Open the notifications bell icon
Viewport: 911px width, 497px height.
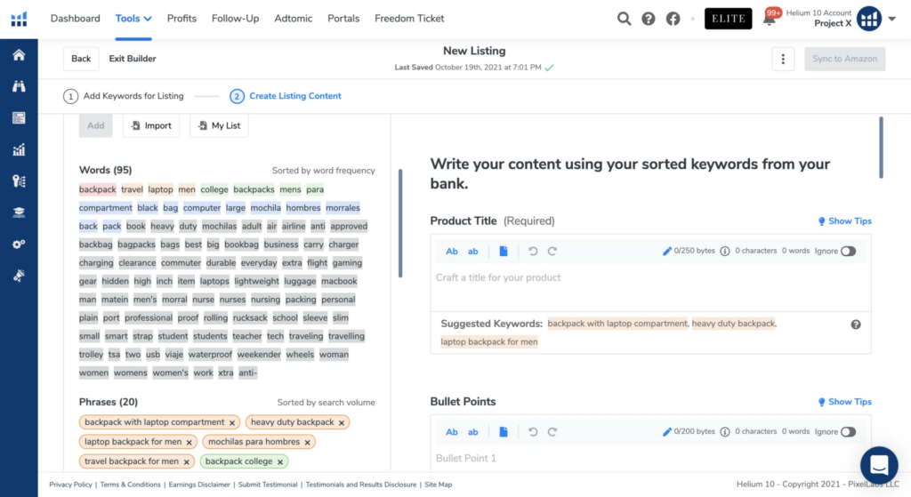(x=769, y=19)
